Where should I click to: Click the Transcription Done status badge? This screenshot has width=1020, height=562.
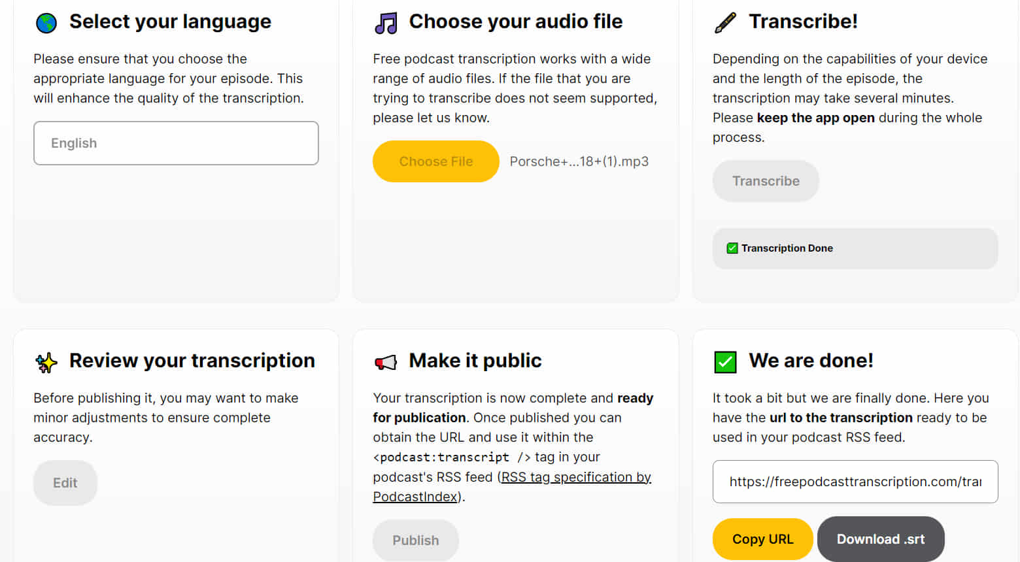[855, 248]
